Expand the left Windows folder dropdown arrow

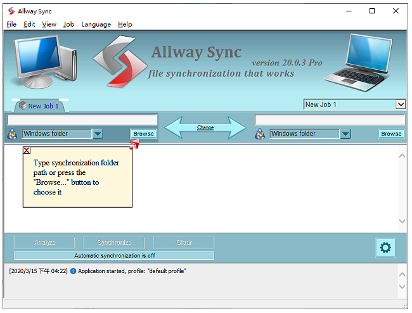point(98,134)
